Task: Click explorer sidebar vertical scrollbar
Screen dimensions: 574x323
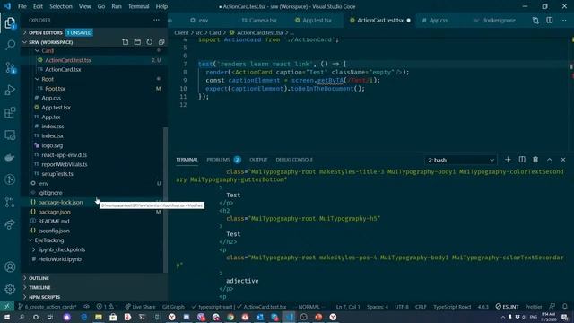Action: [x=165, y=199]
